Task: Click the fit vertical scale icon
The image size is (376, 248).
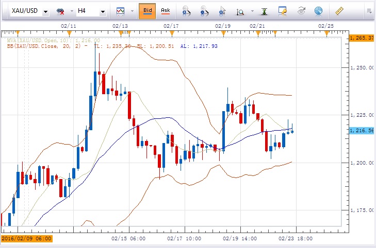Action: point(264,11)
